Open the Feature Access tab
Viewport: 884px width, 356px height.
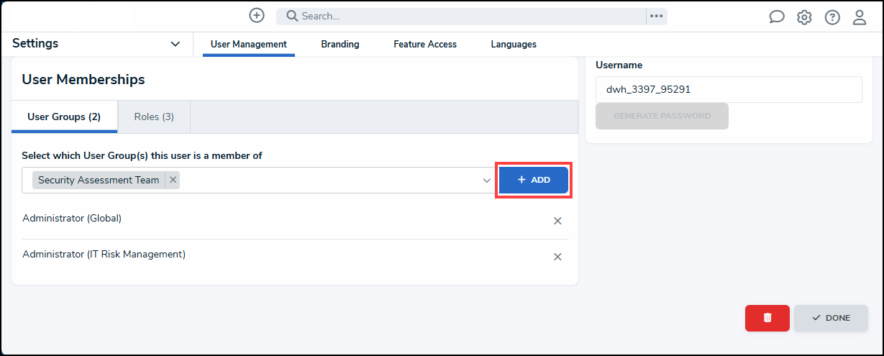pyautogui.click(x=425, y=44)
